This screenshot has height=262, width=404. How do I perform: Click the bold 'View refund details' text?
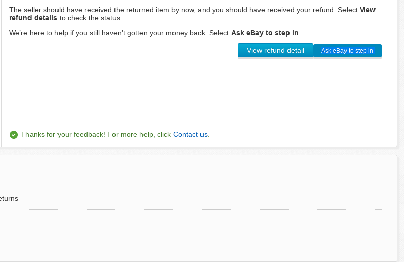[34, 18]
